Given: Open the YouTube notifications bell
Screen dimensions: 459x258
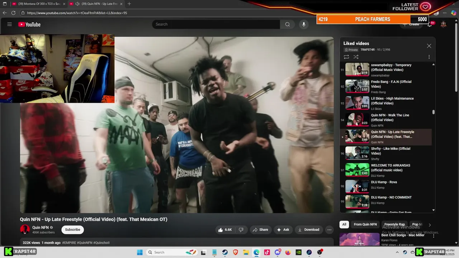Looking at the screenshot, I should (430, 24).
